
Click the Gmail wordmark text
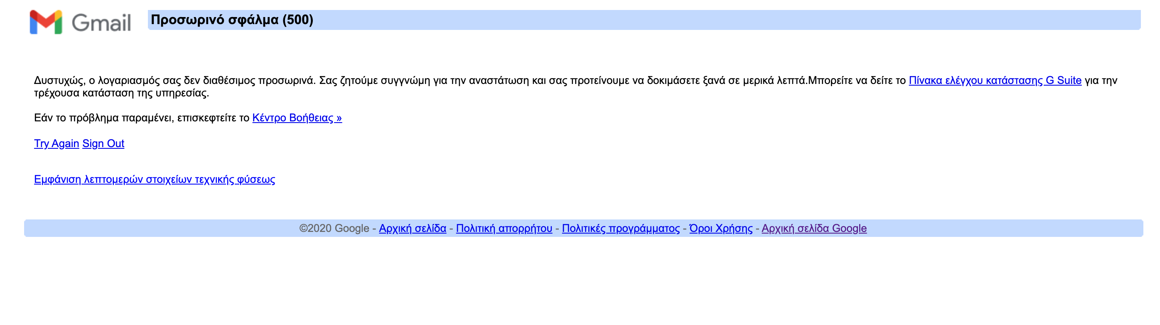[x=101, y=23]
